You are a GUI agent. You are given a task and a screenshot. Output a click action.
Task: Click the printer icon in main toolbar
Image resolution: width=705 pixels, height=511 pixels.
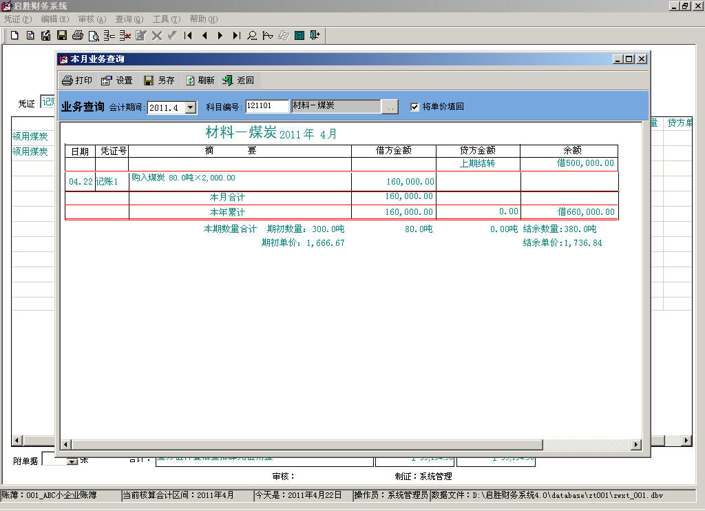pos(77,36)
